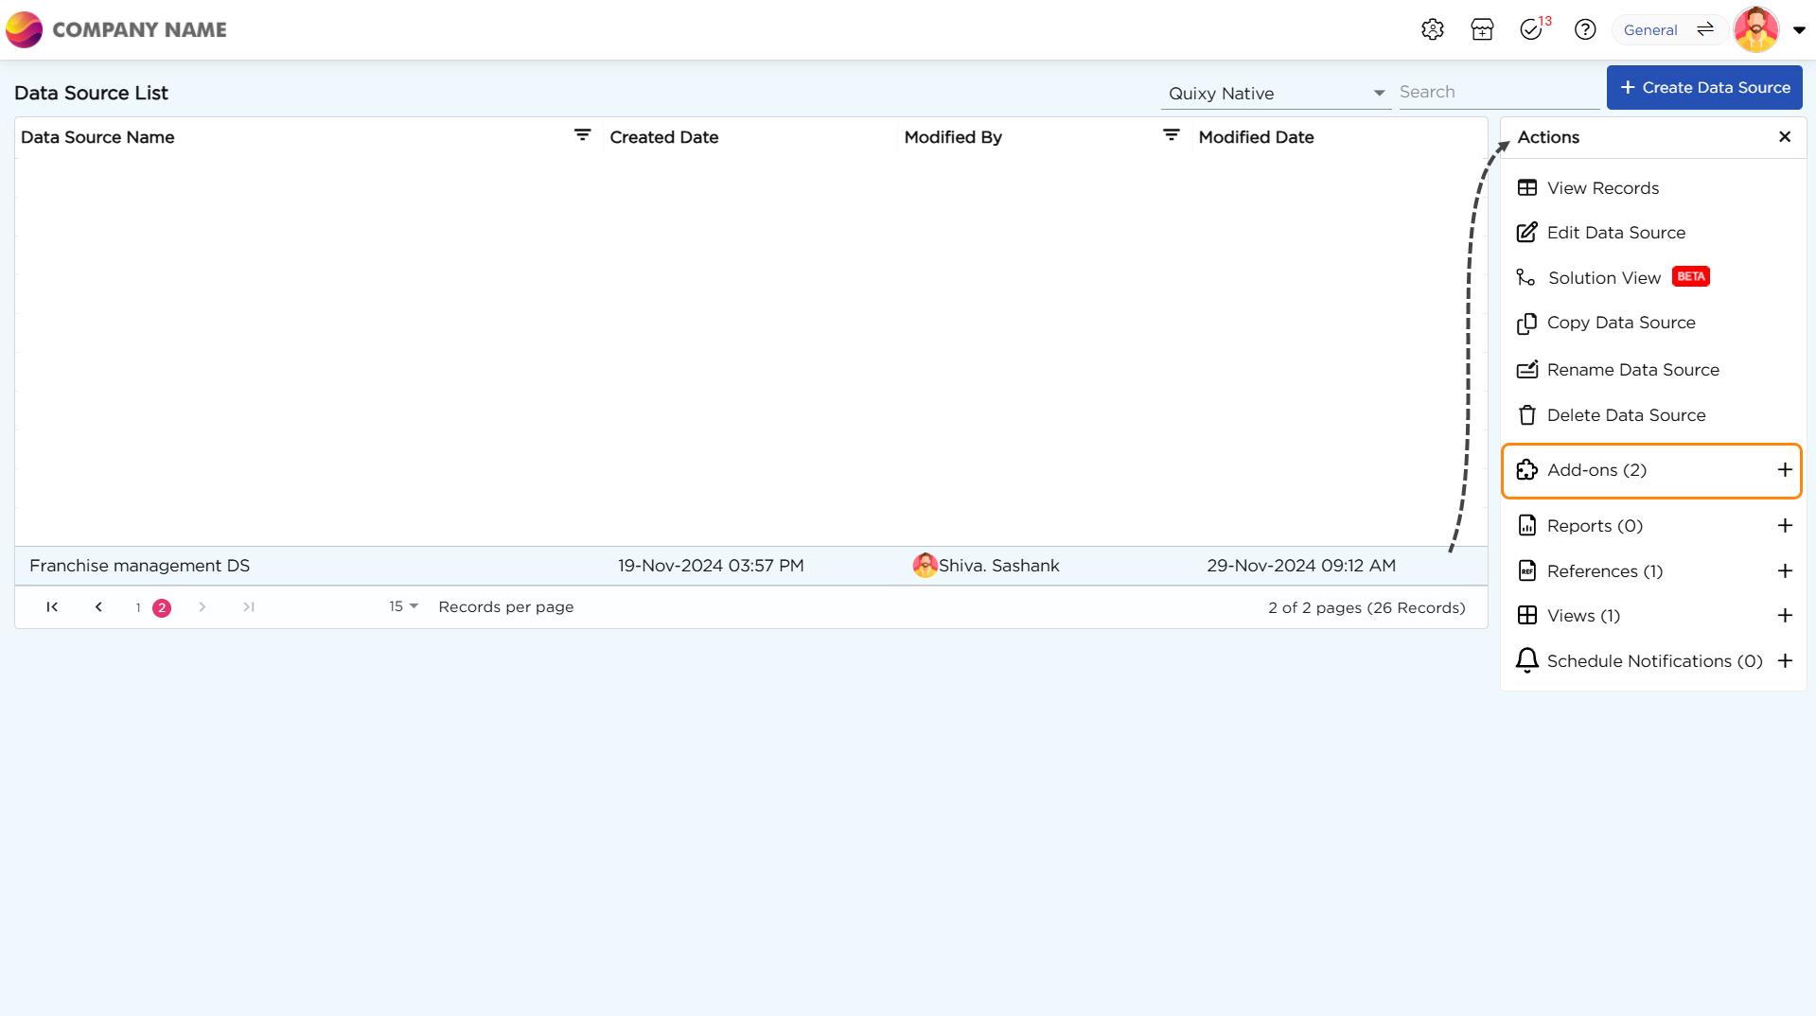
Task: Expand the Add-ons (2) section
Action: pos(1784,470)
